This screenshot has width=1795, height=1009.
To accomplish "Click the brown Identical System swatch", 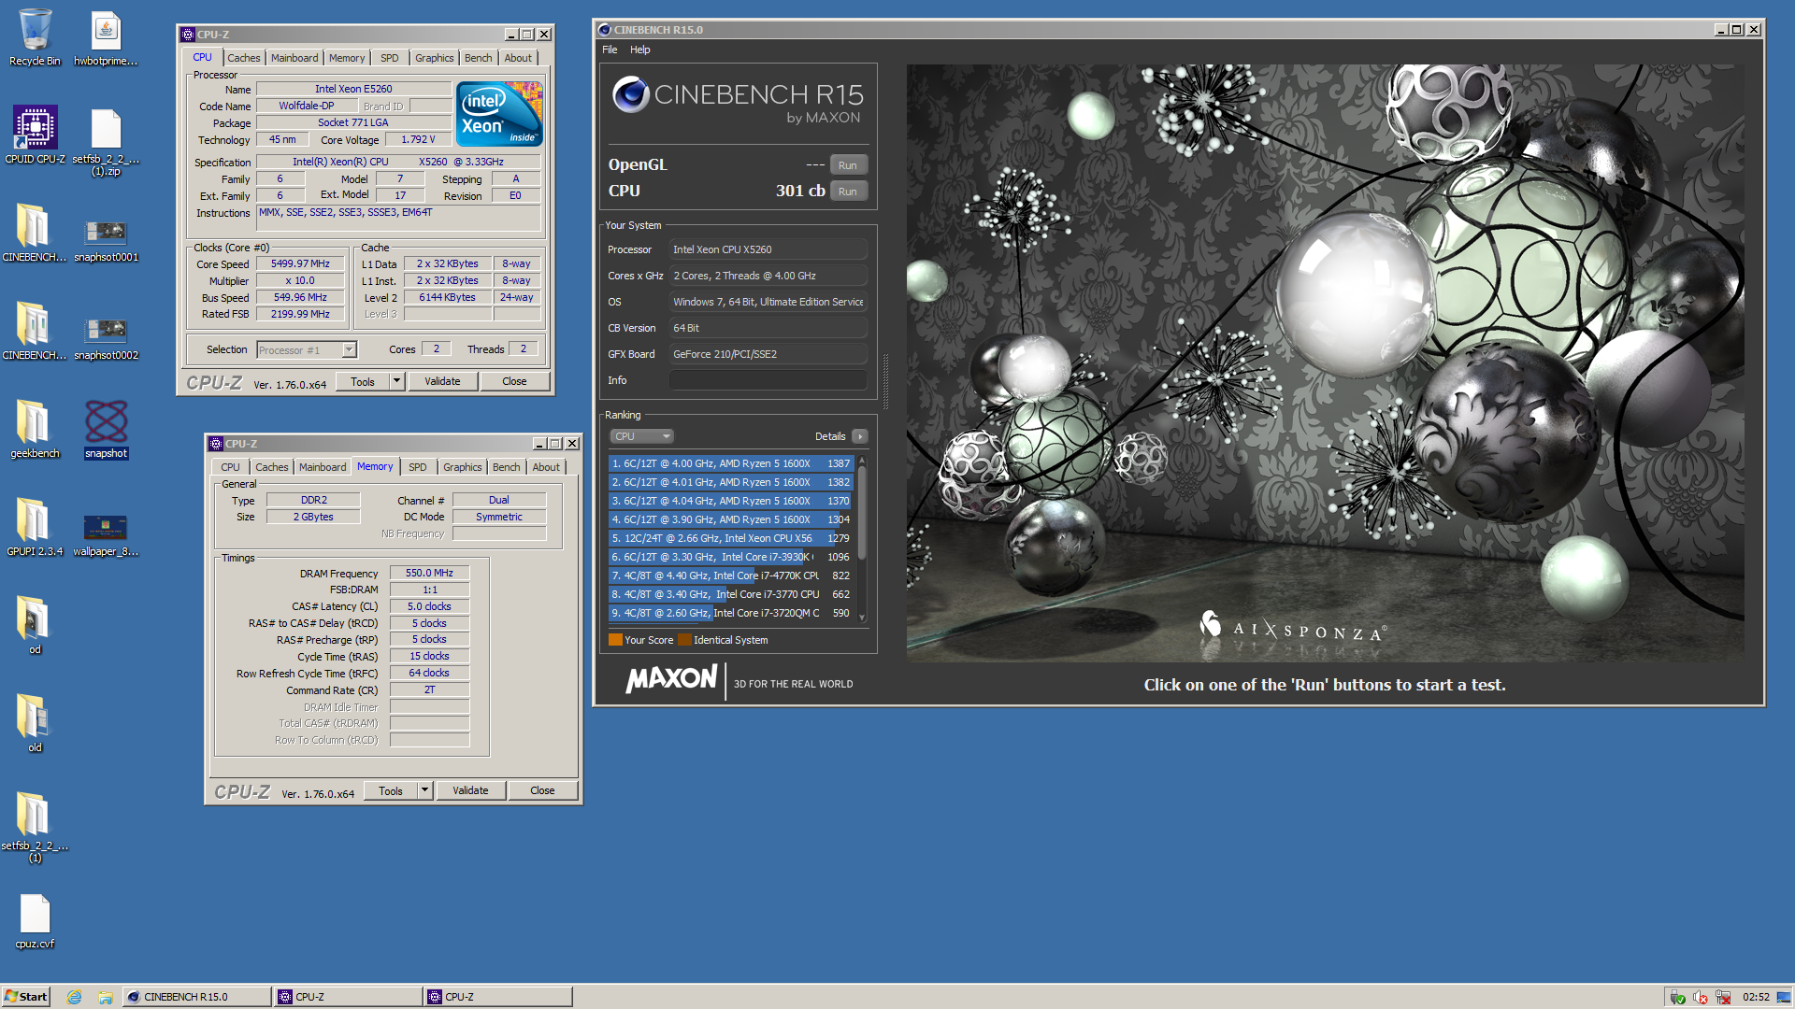I will point(684,640).
